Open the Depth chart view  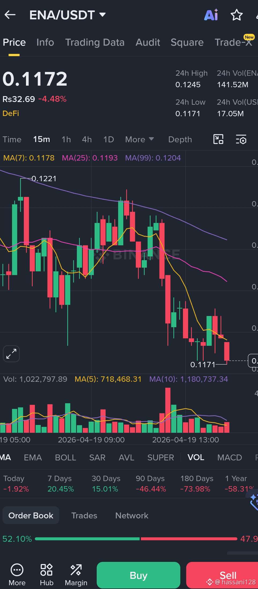[180, 140]
